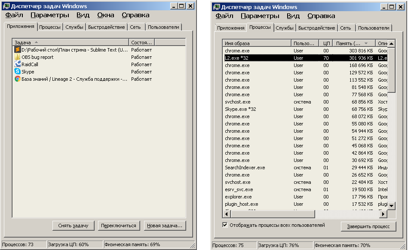The height and width of the screenshot is (250, 417).
Task: Click Skype application icon in list
Action: (17, 72)
